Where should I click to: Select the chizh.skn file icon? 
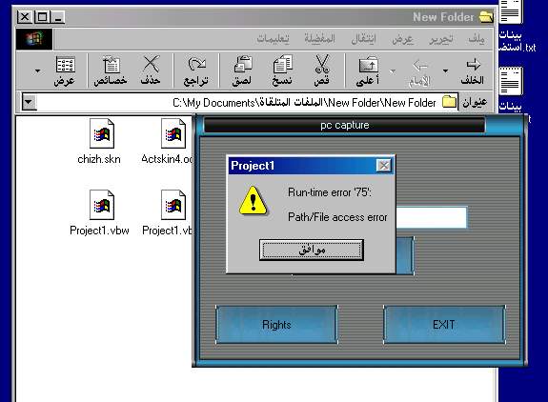101,133
